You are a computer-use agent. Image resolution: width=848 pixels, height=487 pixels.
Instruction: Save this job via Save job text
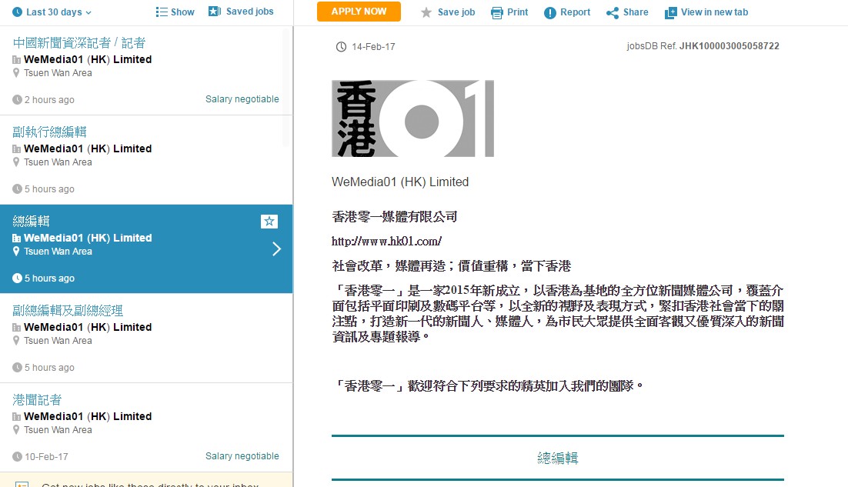(456, 12)
